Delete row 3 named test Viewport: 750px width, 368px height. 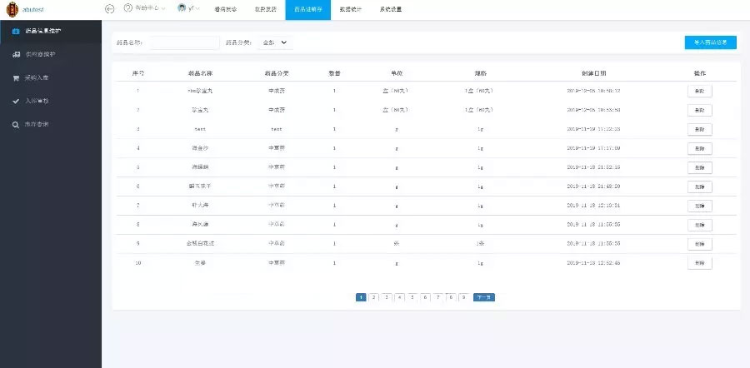click(699, 129)
